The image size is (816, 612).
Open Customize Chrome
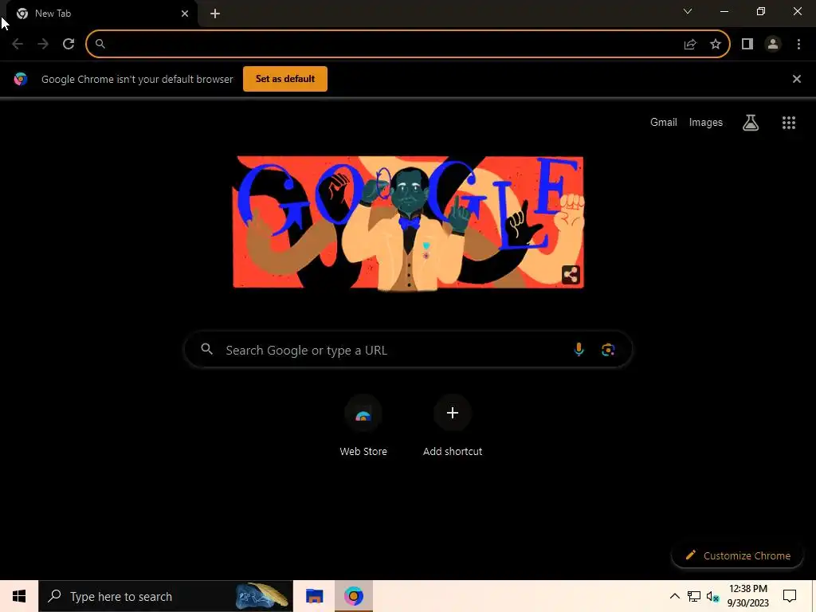pos(738,555)
